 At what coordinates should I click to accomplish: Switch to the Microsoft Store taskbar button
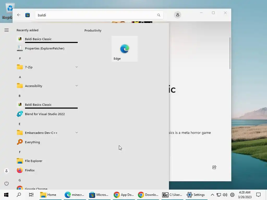click(x=99, y=195)
